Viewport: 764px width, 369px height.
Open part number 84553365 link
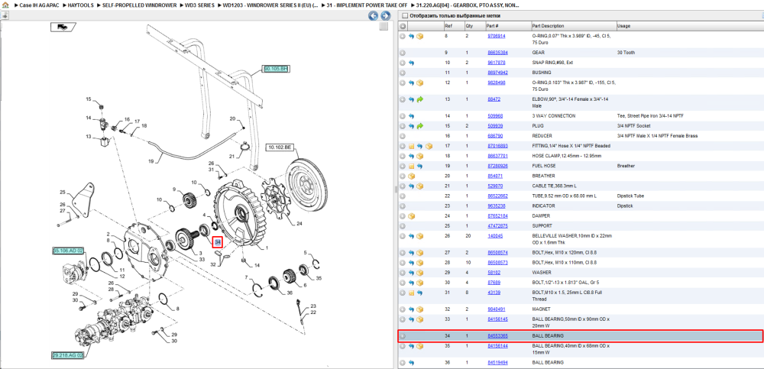pyautogui.click(x=498, y=336)
